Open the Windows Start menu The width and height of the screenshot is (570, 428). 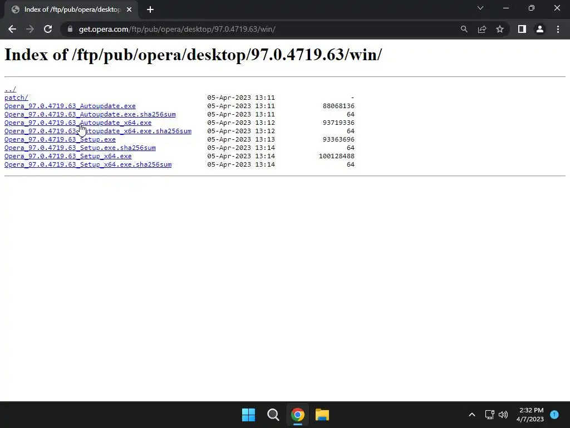pyautogui.click(x=249, y=415)
